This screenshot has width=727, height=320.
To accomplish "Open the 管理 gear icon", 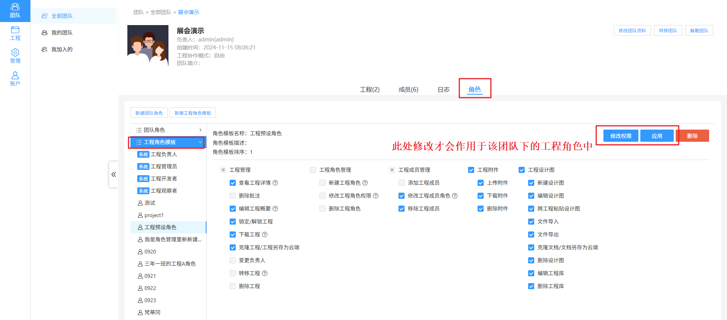I will coord(15,56).
